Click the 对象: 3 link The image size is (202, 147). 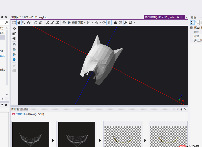20,114
